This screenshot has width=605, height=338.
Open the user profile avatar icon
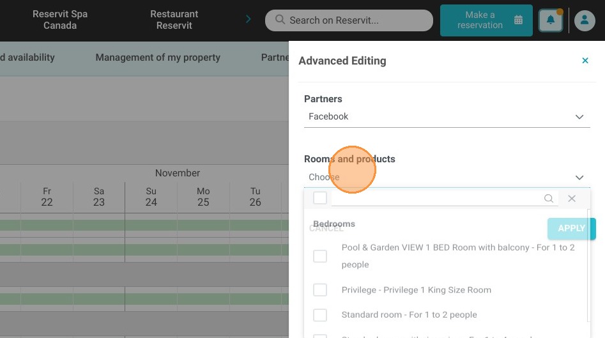pos(585,20)
